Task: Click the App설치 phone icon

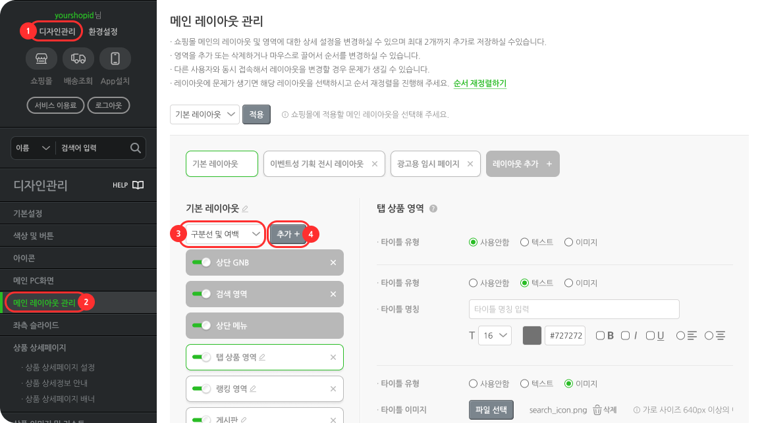Action: [x=115, y=59]
